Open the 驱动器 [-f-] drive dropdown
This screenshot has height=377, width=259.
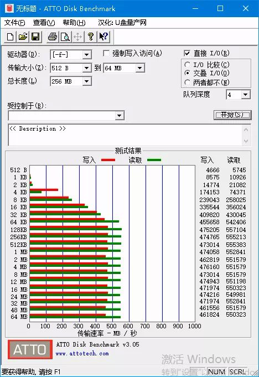[x=87, y=55]
